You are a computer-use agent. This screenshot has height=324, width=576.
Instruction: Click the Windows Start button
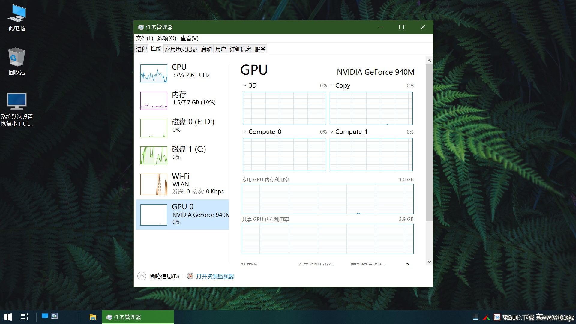(8, 317)
